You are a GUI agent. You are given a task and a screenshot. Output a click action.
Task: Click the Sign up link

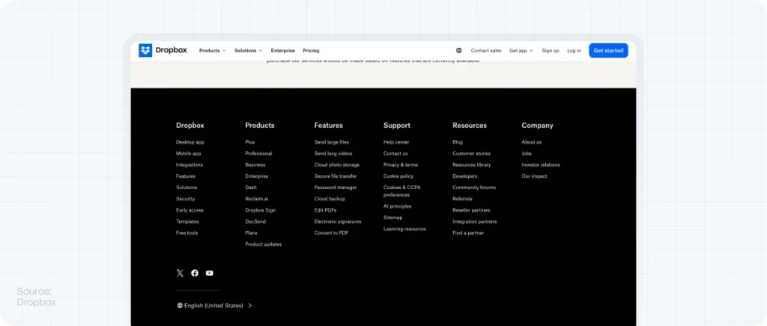pyautogui.click(x=551, y=51)
